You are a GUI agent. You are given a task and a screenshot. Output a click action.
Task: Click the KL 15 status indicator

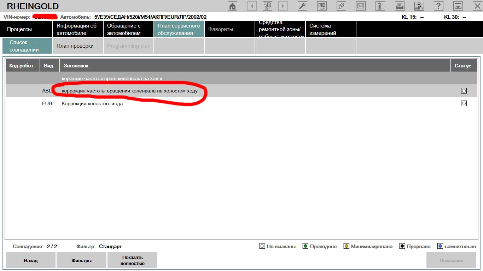413,17
